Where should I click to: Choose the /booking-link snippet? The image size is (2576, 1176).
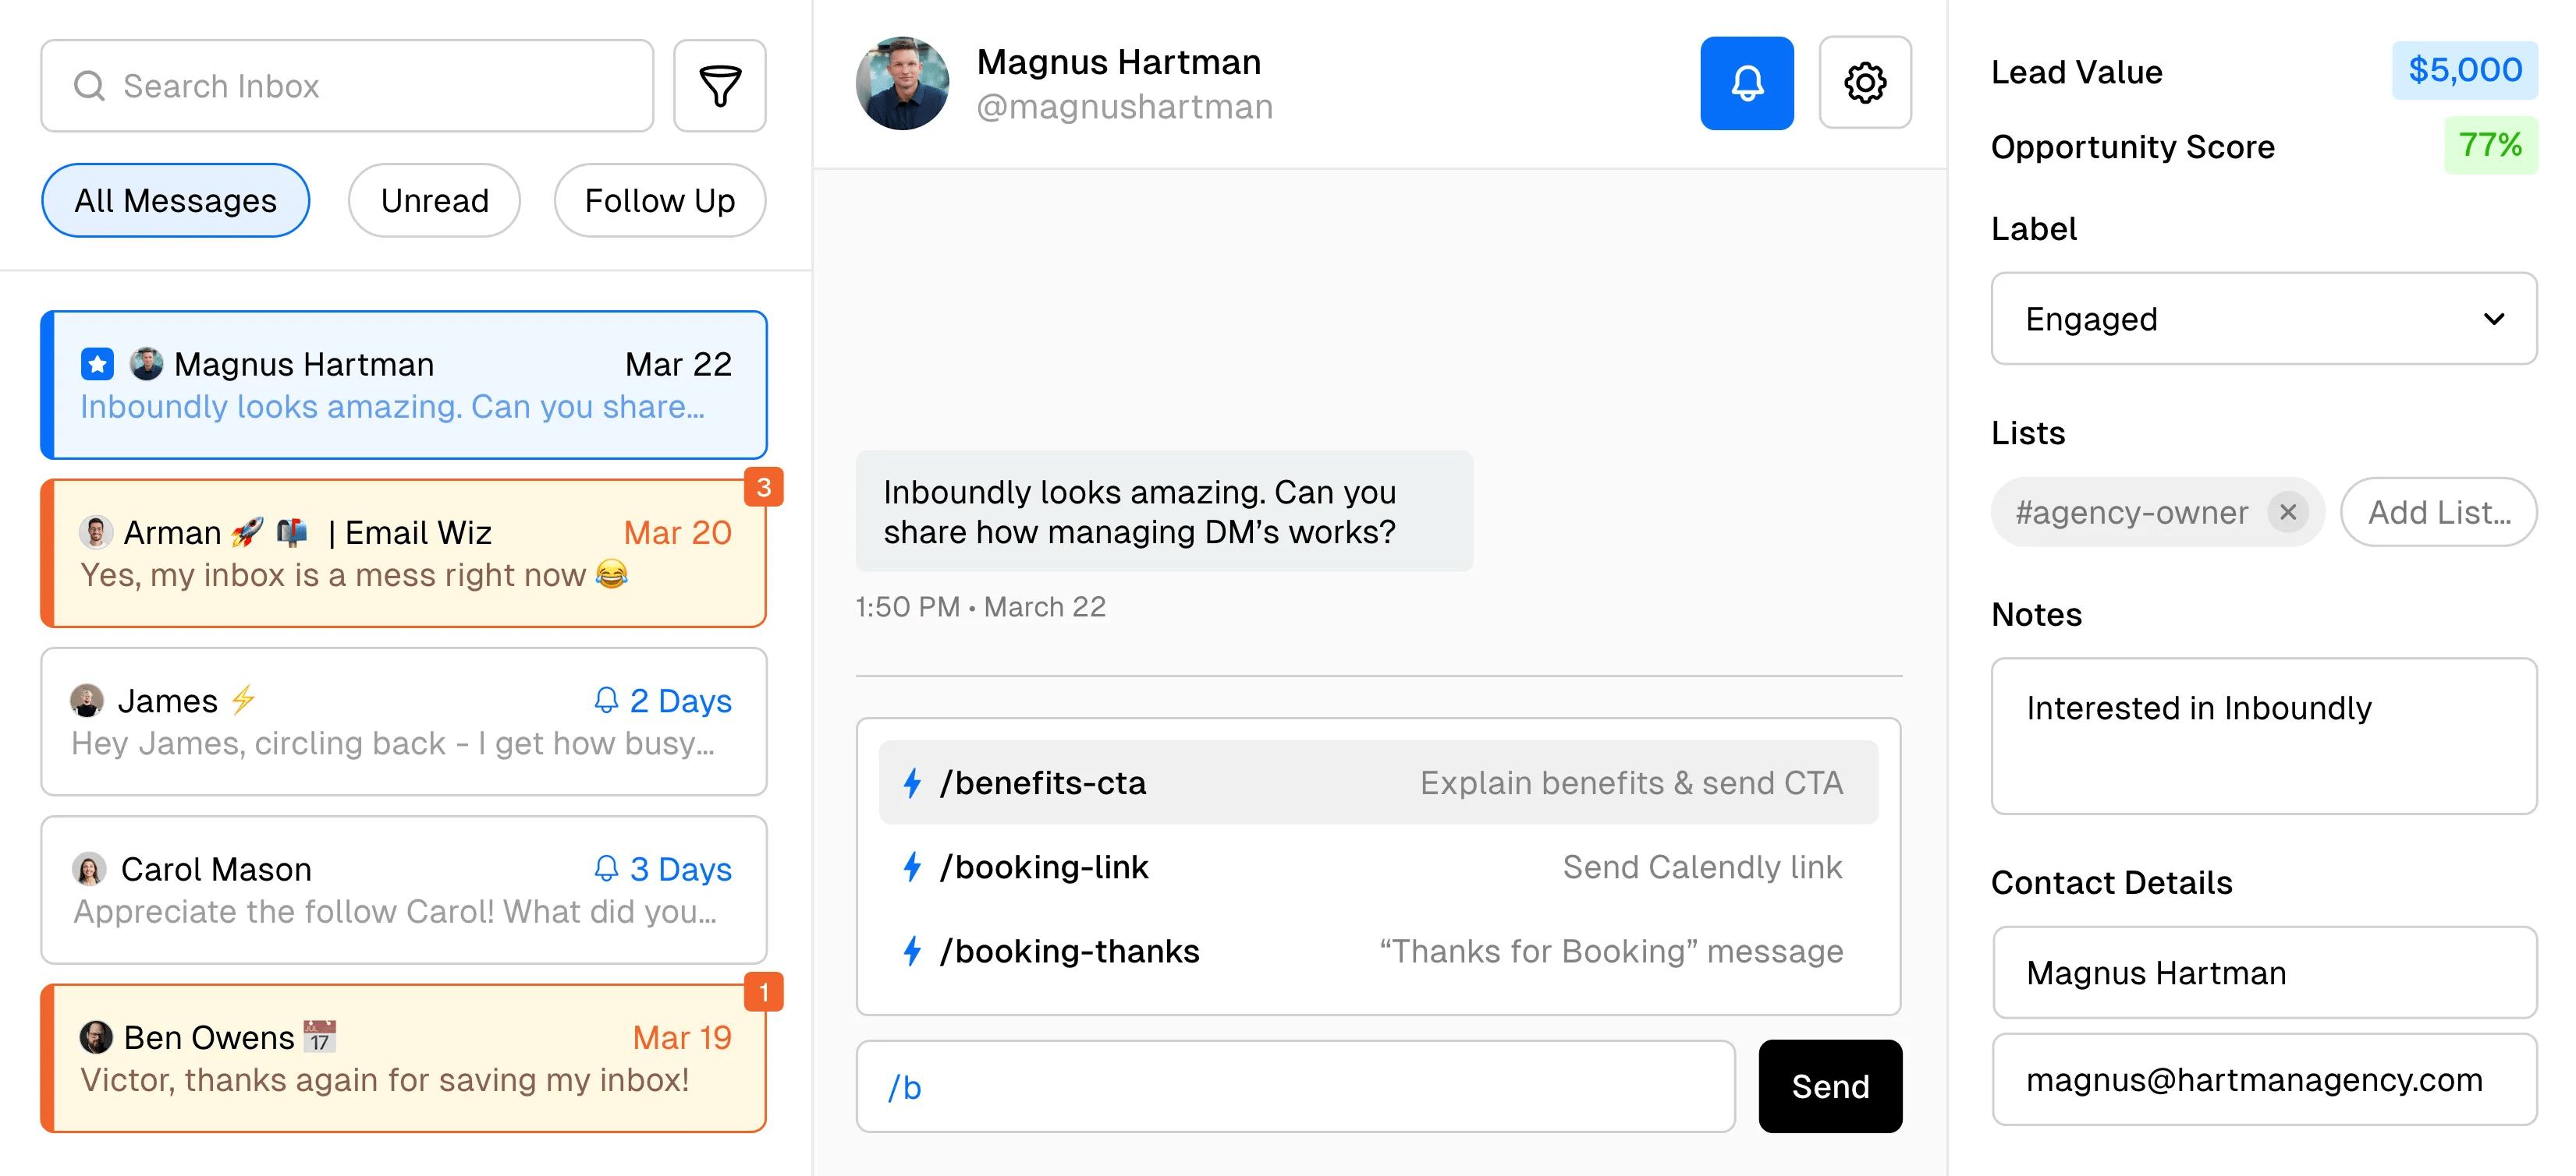[x=1378, y=867]
